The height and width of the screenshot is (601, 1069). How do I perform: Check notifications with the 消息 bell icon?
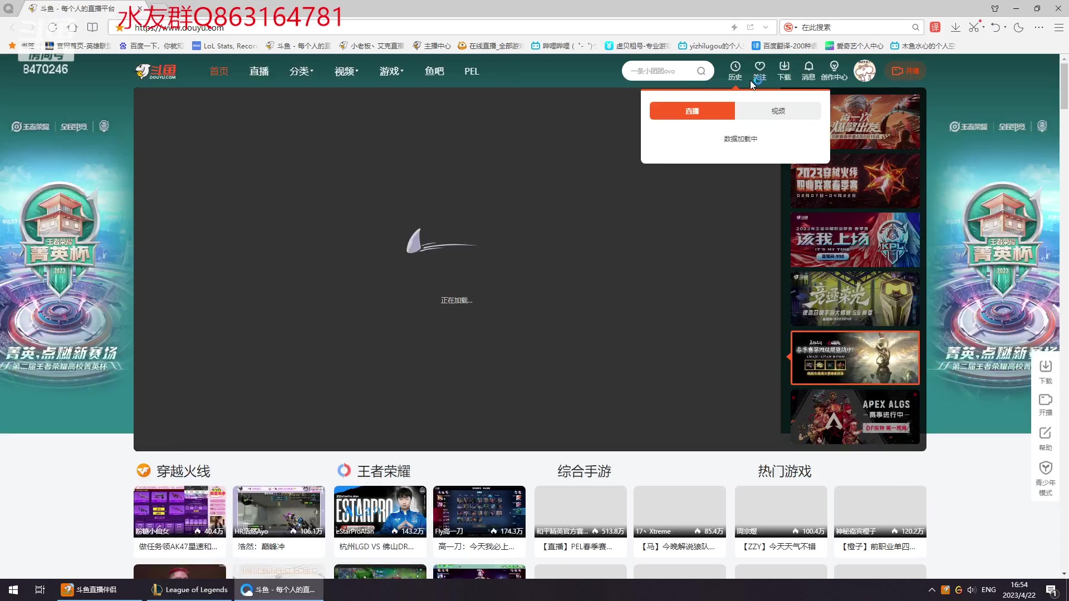809,71
